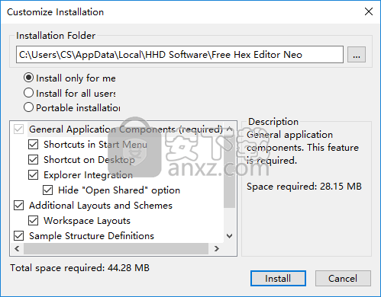Screen dimensions: 381x297
Task: Toggle the Hide "Open Shared" option checkbox
Action: coord(48,190)
